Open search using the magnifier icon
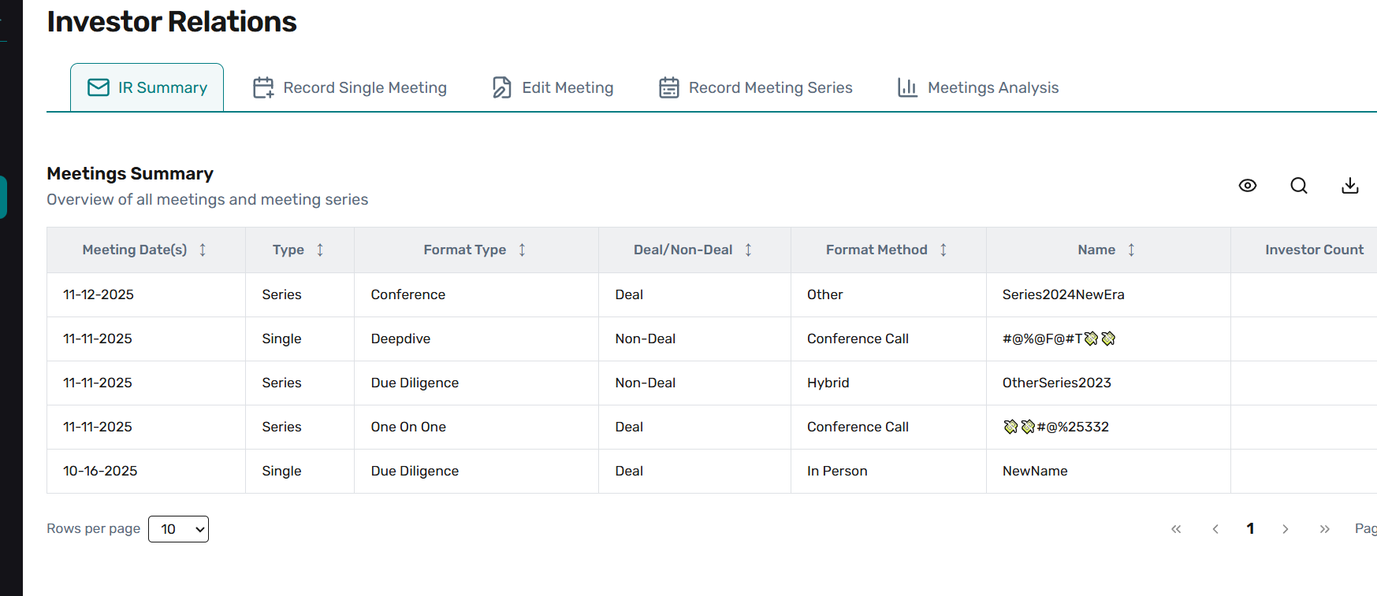Image resolution: width=1377 pixels, height=596 pixels. tap(1298, 186)
